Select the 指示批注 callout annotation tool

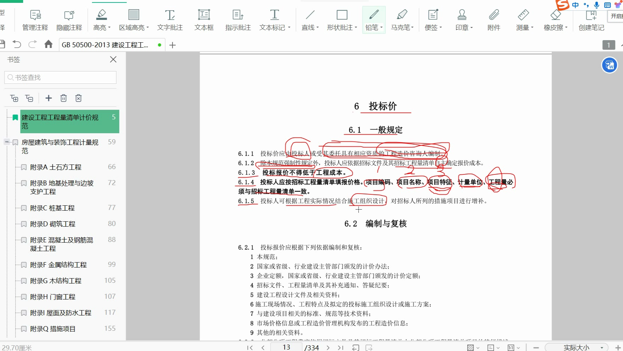pyautogui.click(x=238, y=20)
